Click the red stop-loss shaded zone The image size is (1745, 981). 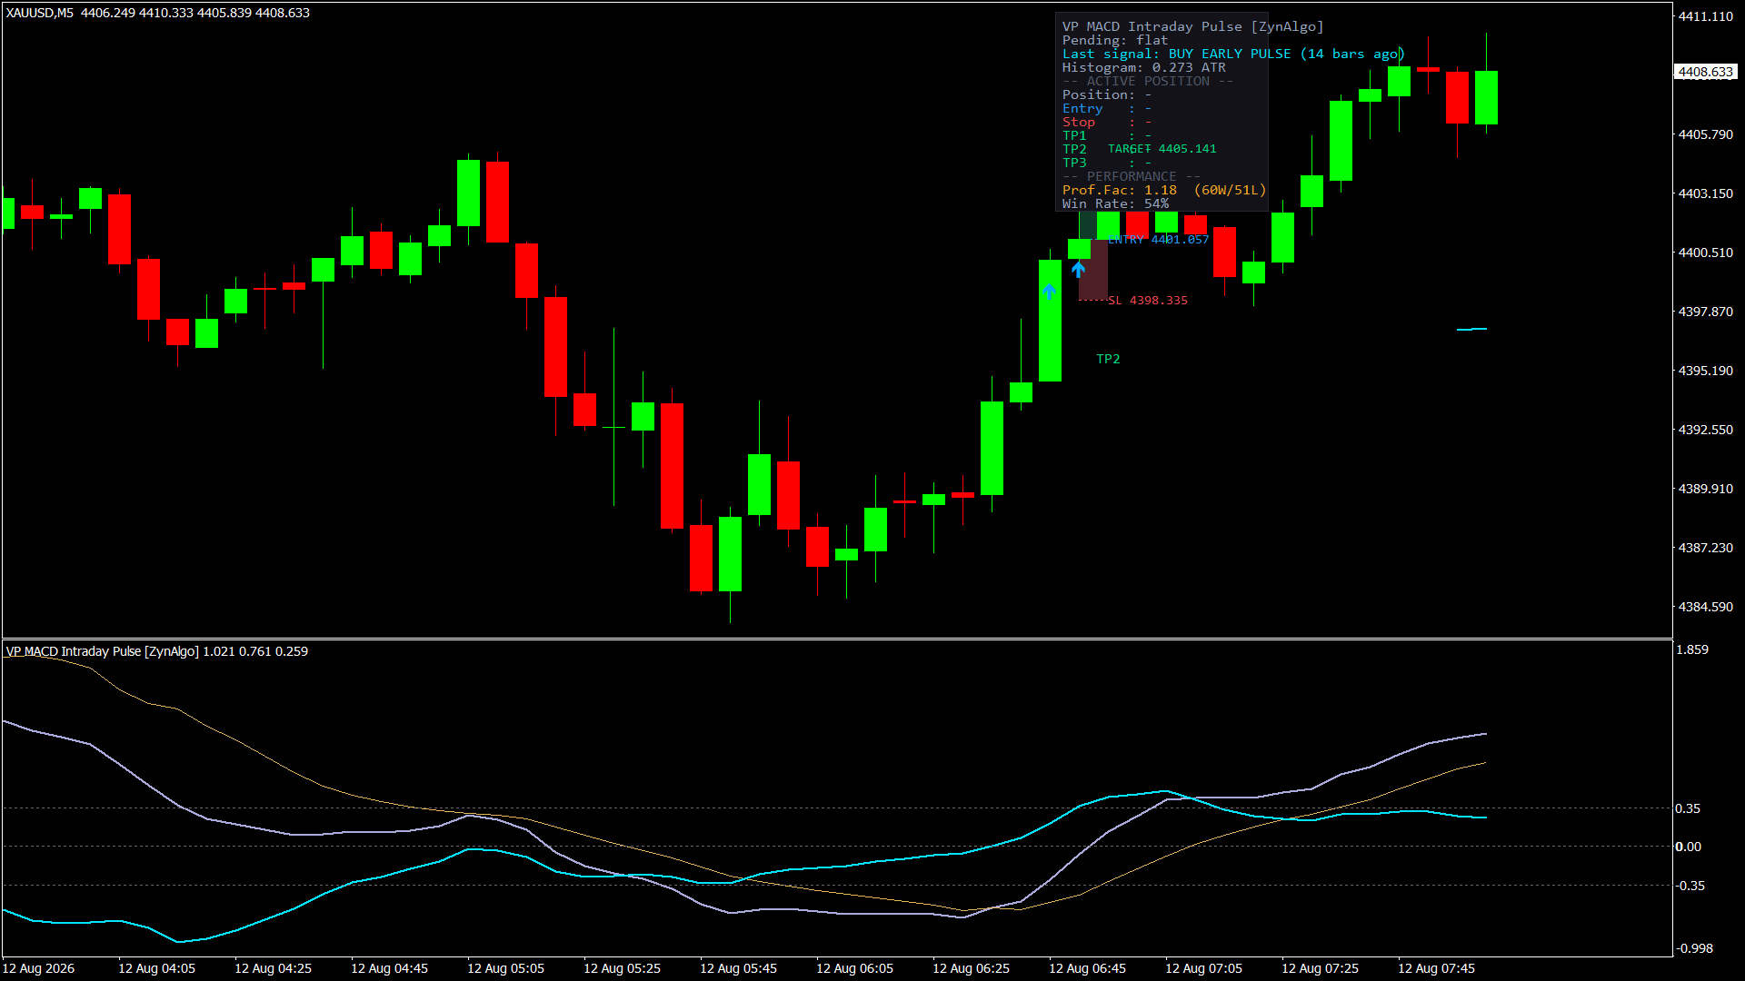pyautogui.click(x=1093, y=270)
